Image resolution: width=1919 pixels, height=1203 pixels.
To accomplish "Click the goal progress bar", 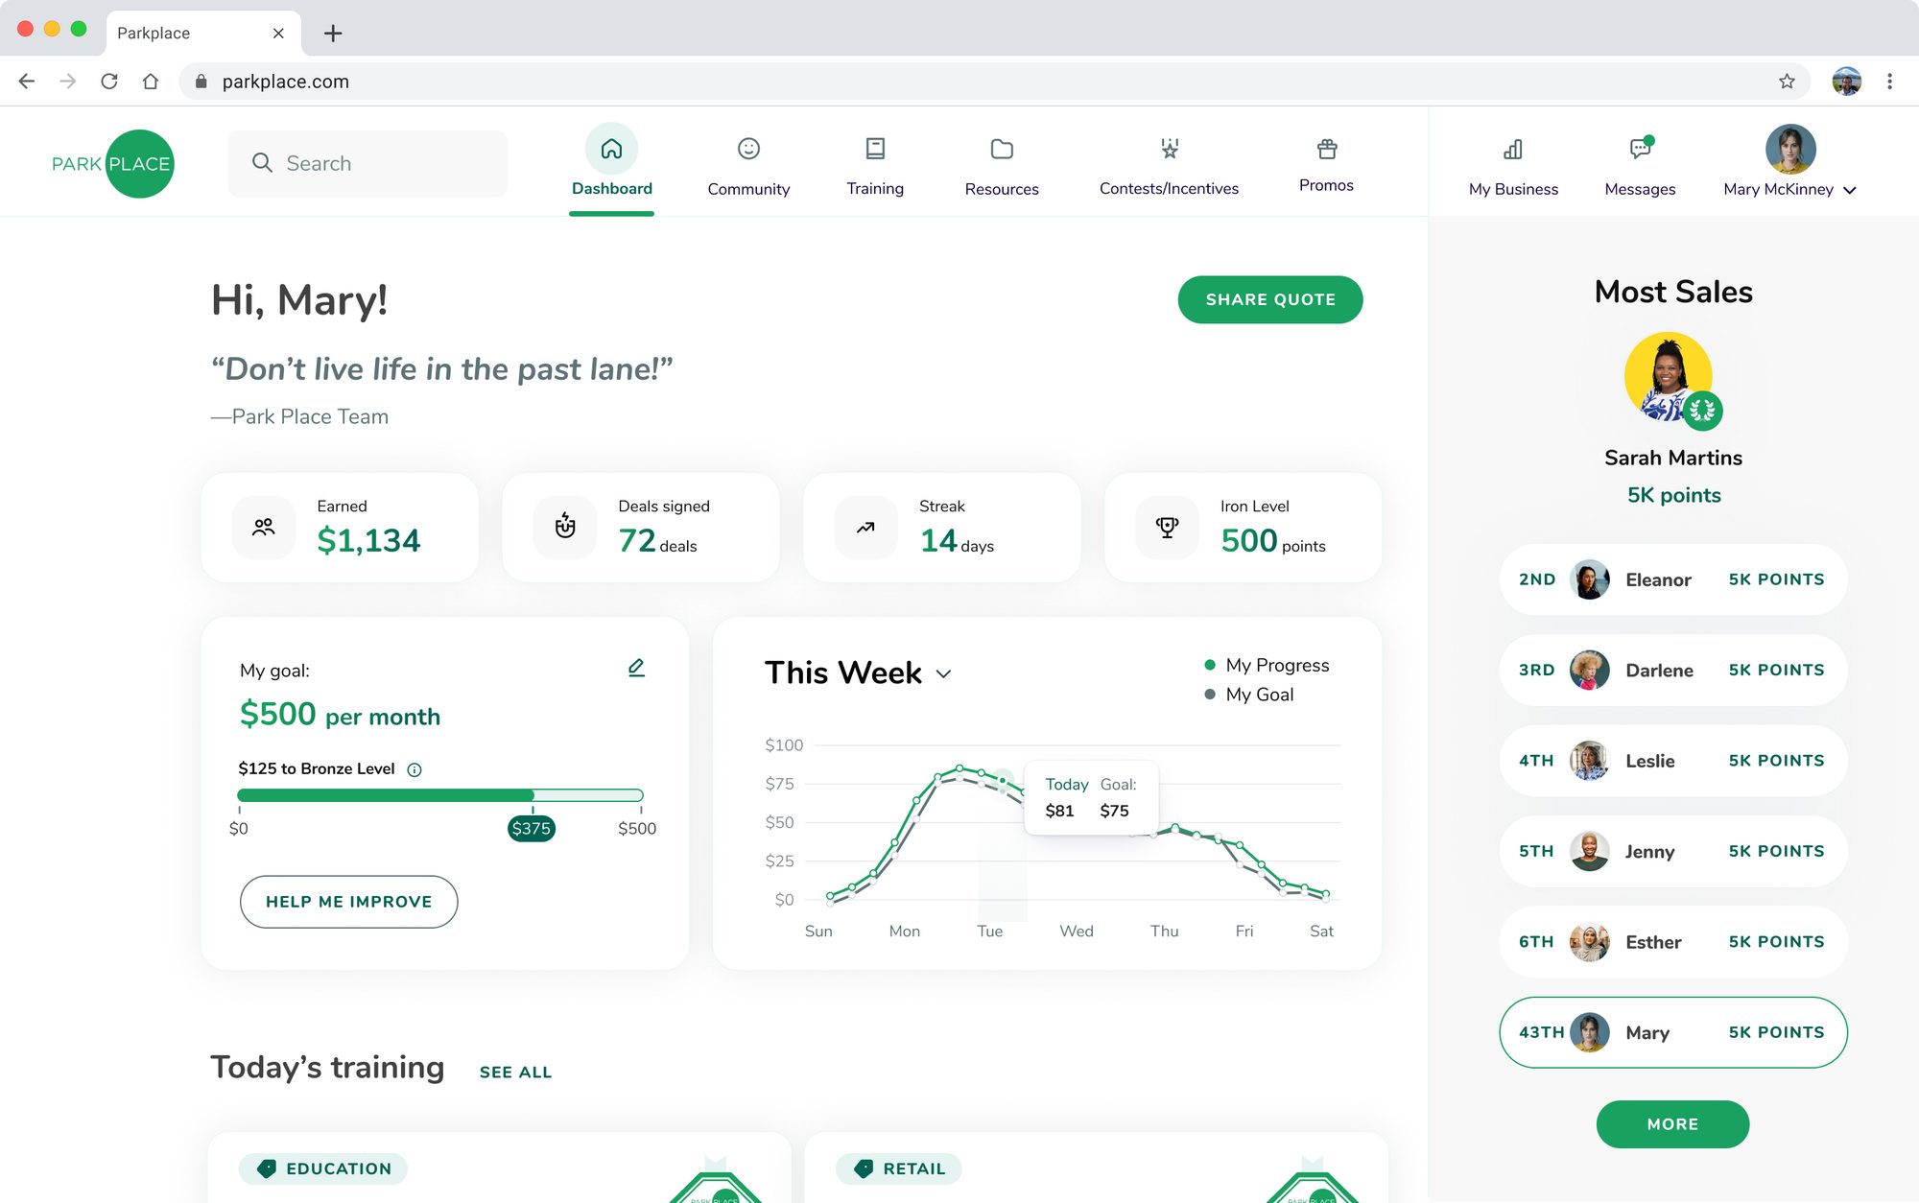I will tap(440, 795).
